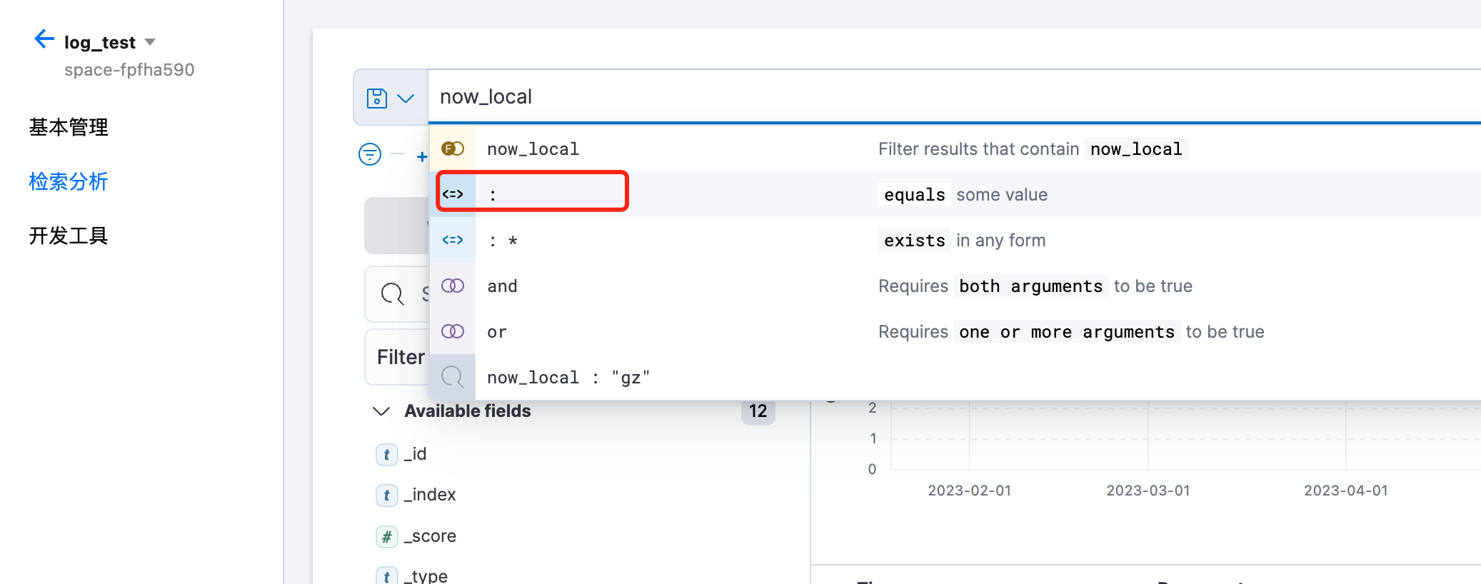Open 基本管理 in the sidebar
Image resolution: width=1481 pixels, height=584 pixels.
point(69,127)
